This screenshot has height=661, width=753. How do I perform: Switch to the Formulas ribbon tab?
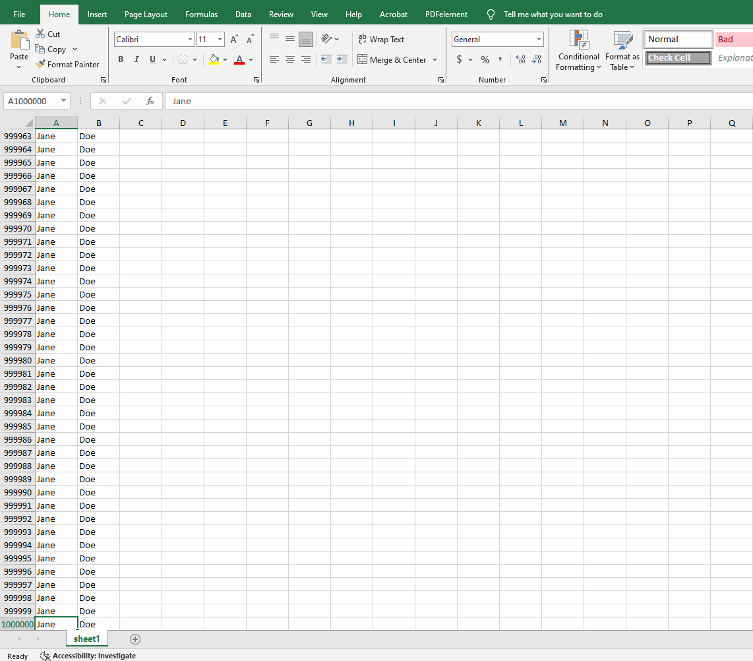click(x=201, y=14)
